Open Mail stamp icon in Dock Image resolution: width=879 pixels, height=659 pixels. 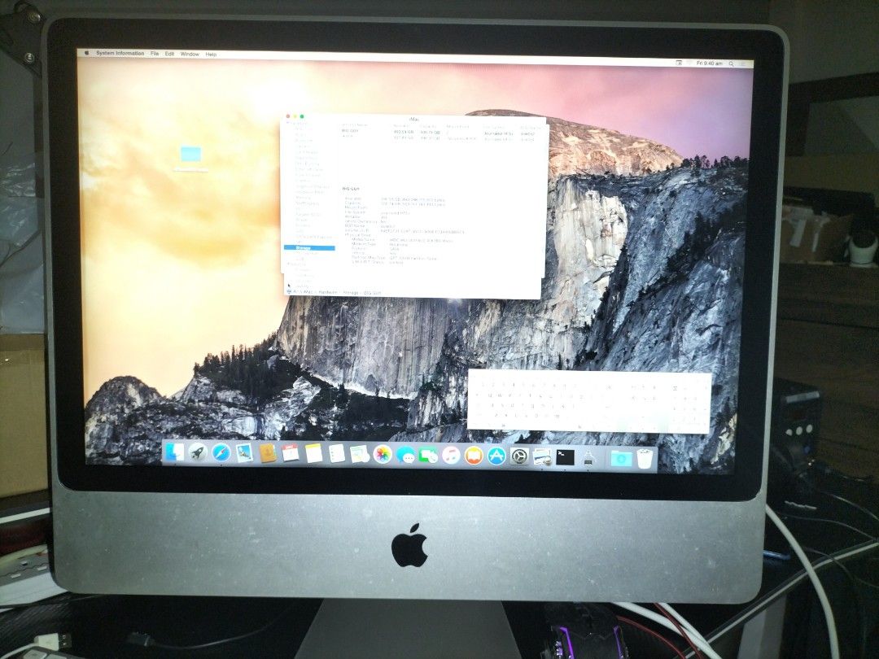click(244, 453)
